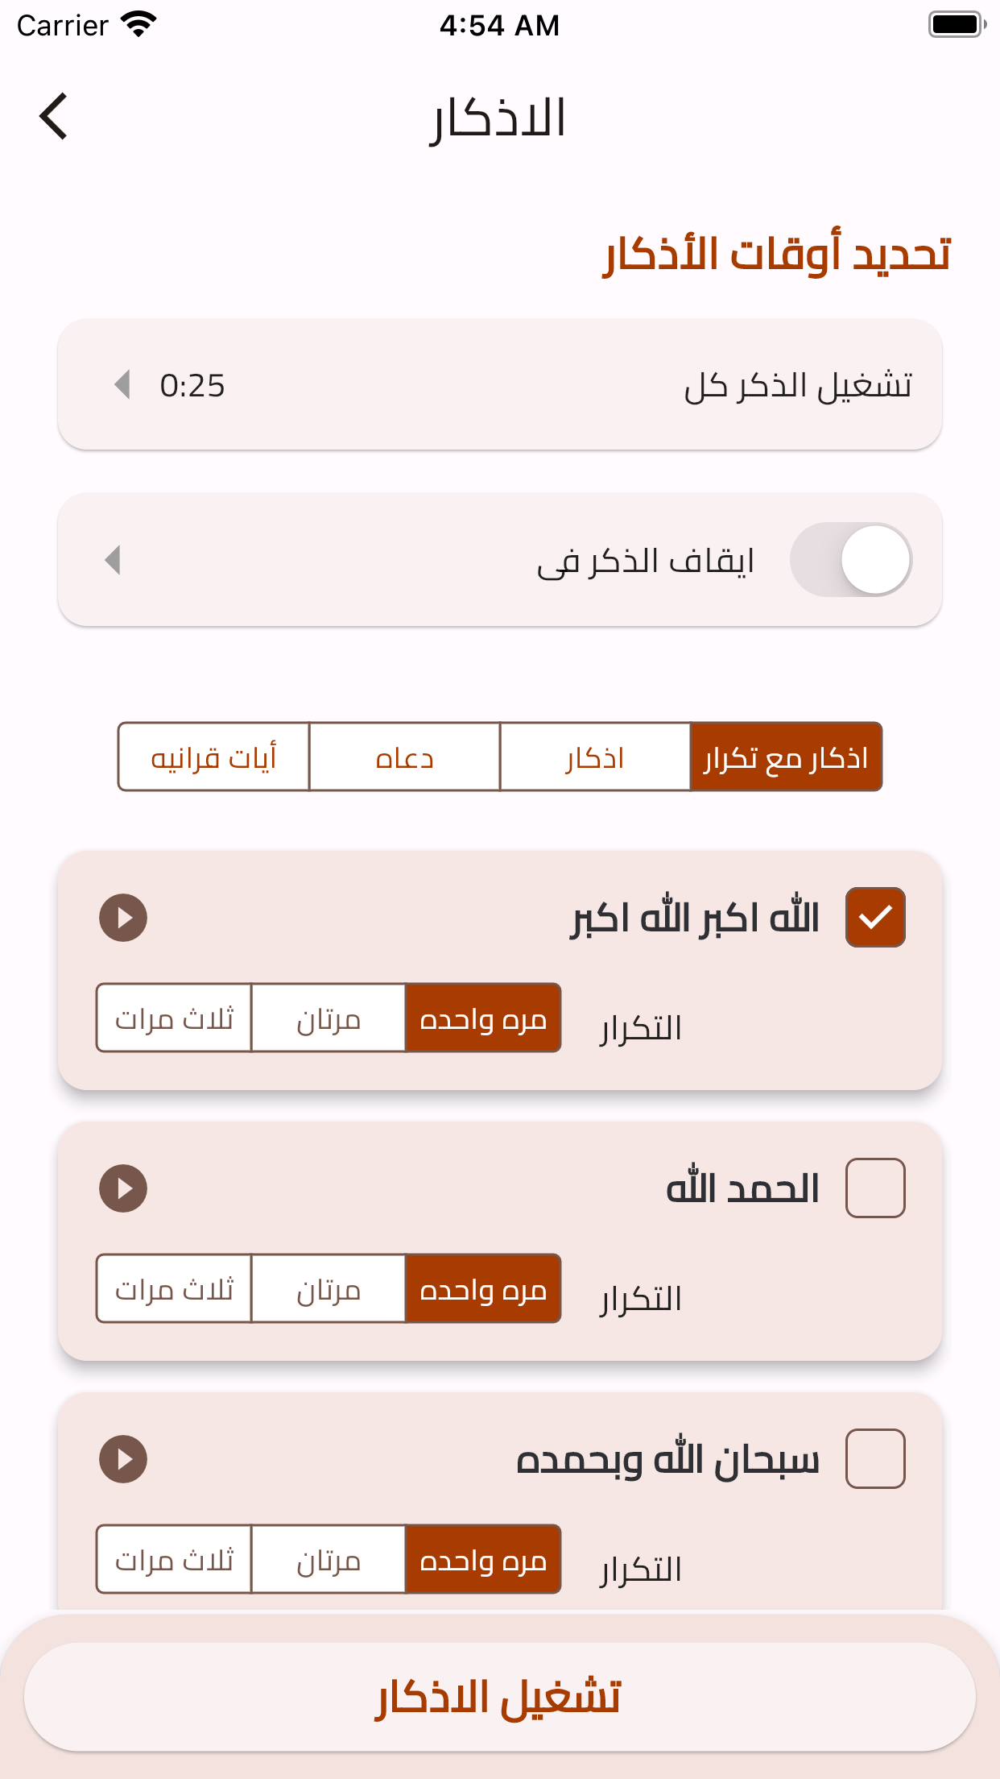Check the سبحان الله وبحمده checkbox
The width and height of the screenshot is (1000, 1779).
875,1458
